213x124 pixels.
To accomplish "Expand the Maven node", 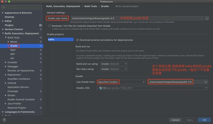I will pos(9,42).
